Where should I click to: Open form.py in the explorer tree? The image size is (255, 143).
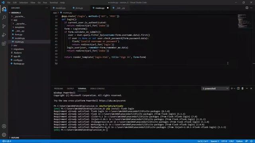pyautogui.click(x=19, y=35)
